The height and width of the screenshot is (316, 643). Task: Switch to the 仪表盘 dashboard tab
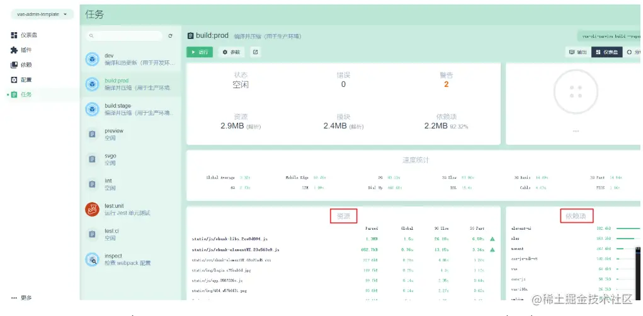coord(607,52)
